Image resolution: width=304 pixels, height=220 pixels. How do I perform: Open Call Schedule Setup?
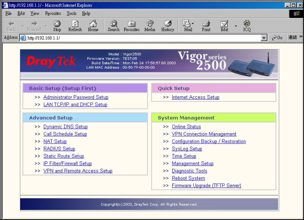(x=65, y=134)
